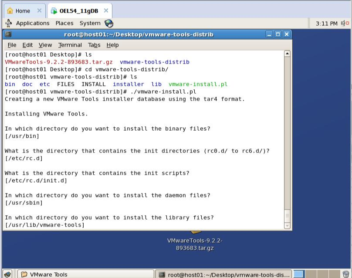Viewport: 352px width, 278px height.
Task: Click the 3:11 PM clock
Action: (326, 24)
